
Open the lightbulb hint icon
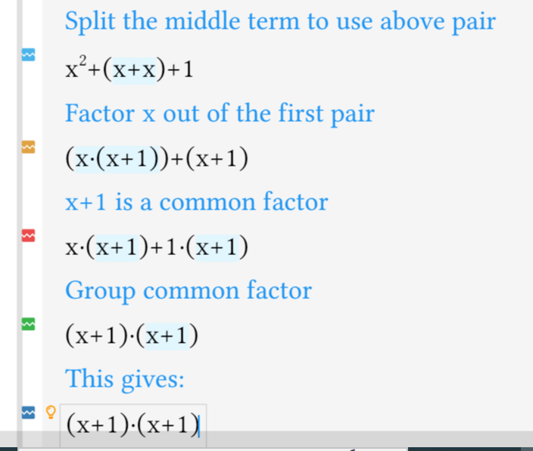(51, 412)
